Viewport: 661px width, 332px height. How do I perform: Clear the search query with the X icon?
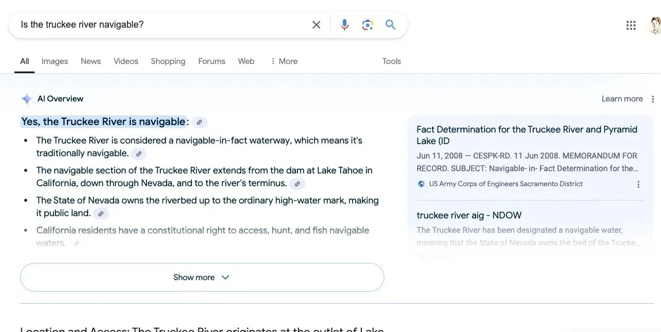(316, 25)
